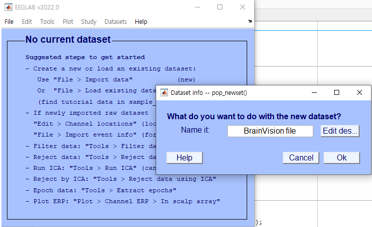
Task: Click the "What do you want to do" prompt
Action: (x=254, y=116)
